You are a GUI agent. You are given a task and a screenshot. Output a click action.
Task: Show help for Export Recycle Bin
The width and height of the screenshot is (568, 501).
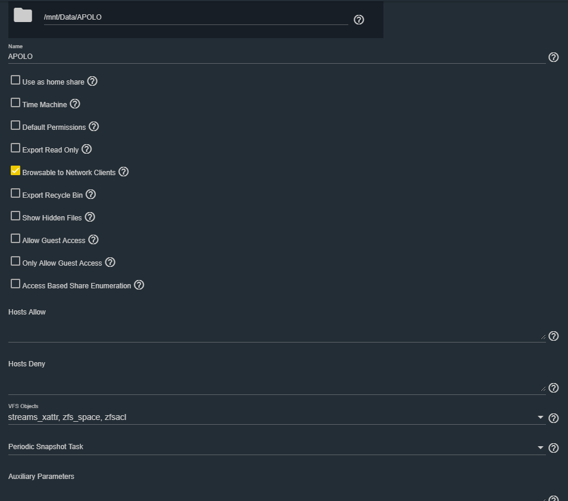[x=90, y=195]
